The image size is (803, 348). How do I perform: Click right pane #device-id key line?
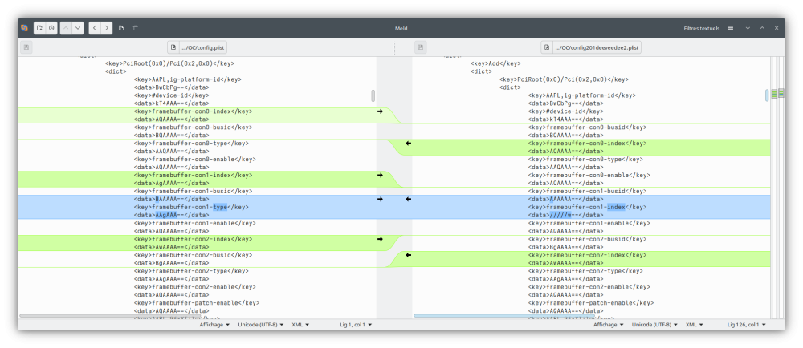point(565,111)
